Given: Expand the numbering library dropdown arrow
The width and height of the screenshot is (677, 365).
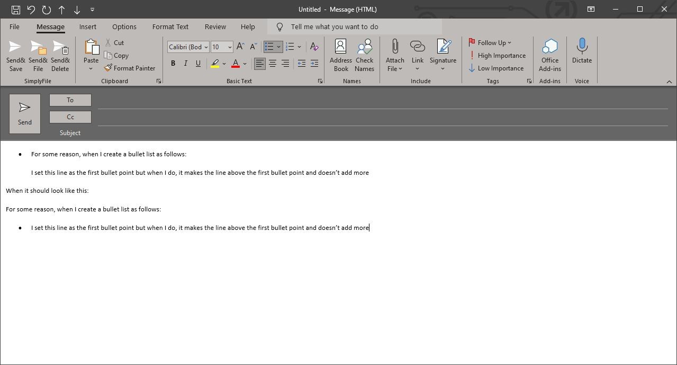Looking at the screenshot, I should click(299, 47).
